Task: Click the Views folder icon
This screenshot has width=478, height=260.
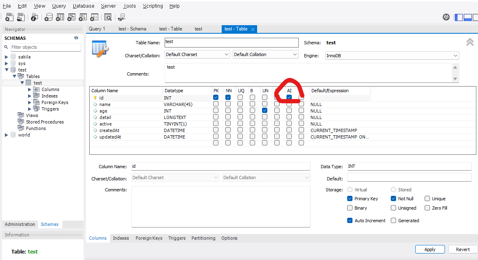Action: 21,115
